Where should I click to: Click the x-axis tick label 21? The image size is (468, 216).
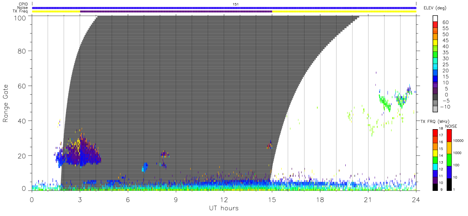368,199
